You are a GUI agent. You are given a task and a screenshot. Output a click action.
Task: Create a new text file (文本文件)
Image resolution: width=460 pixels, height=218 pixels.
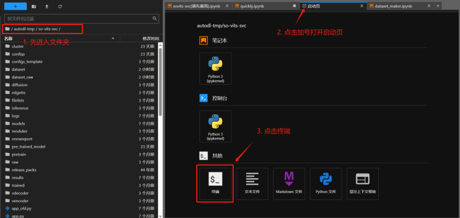click(252, 183)
